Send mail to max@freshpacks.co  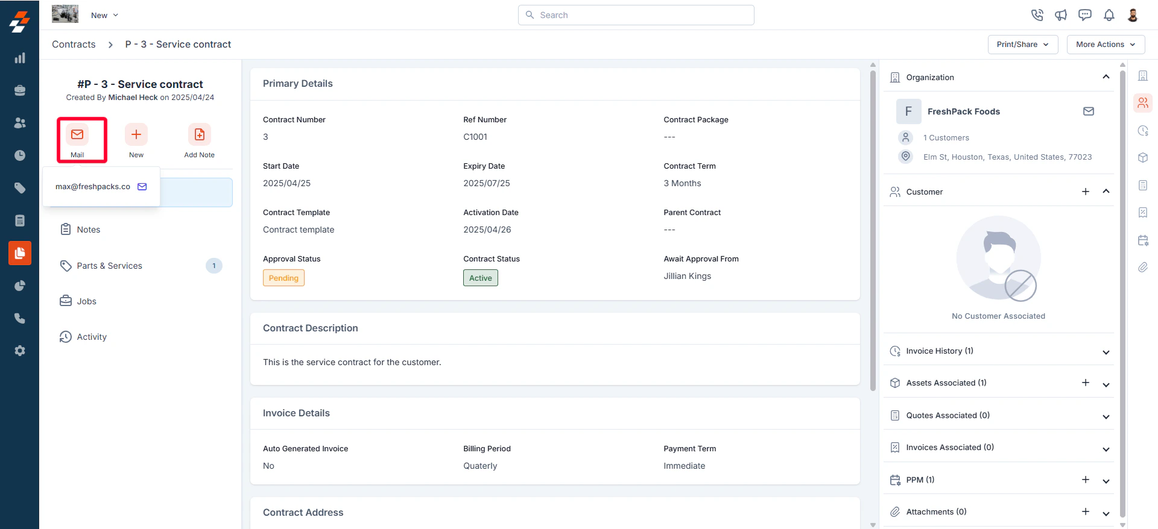(142, 187)
